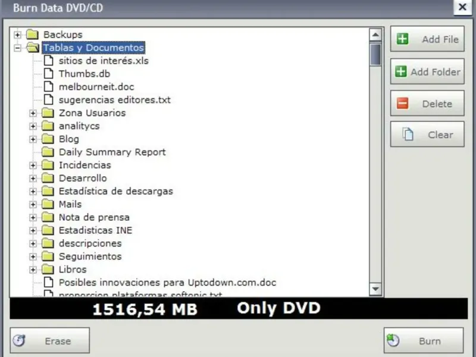476x357 pixels.
Task: Click the Backups folder icon
Action: click(32, 35)
